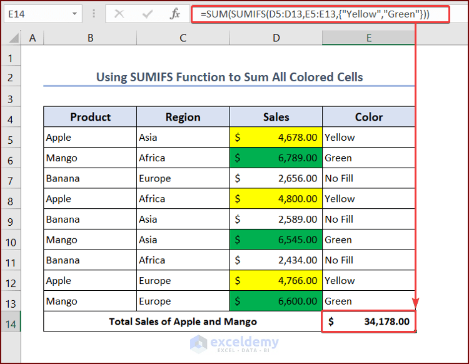Image resolution: width=469 pixels, height=364 pixels.
Task: Click the Sales header cell
Action: click(x=276, y=117)
